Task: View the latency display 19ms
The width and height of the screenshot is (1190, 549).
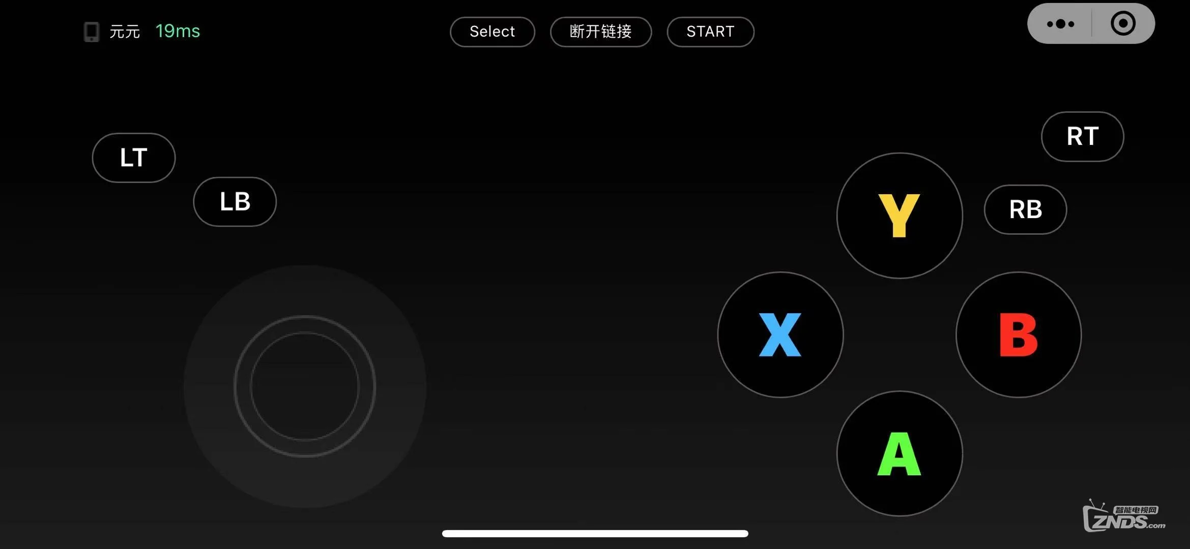Action: (x=178, y=31)
